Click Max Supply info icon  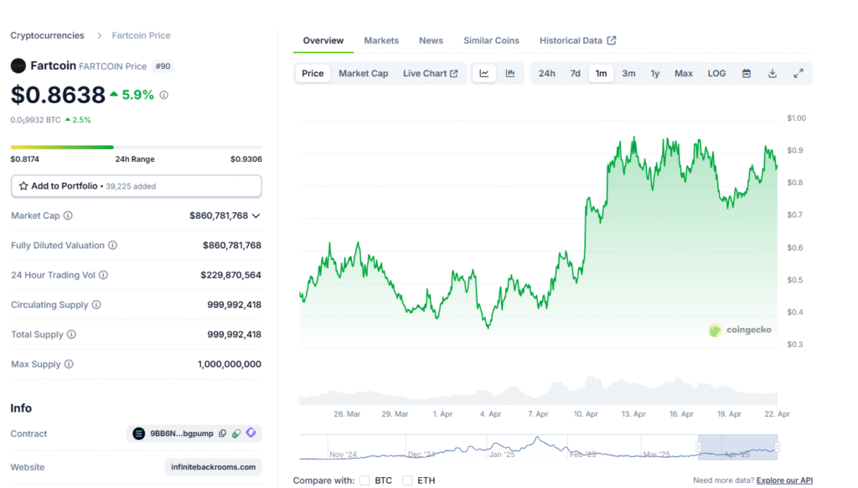tap(69, 364)
